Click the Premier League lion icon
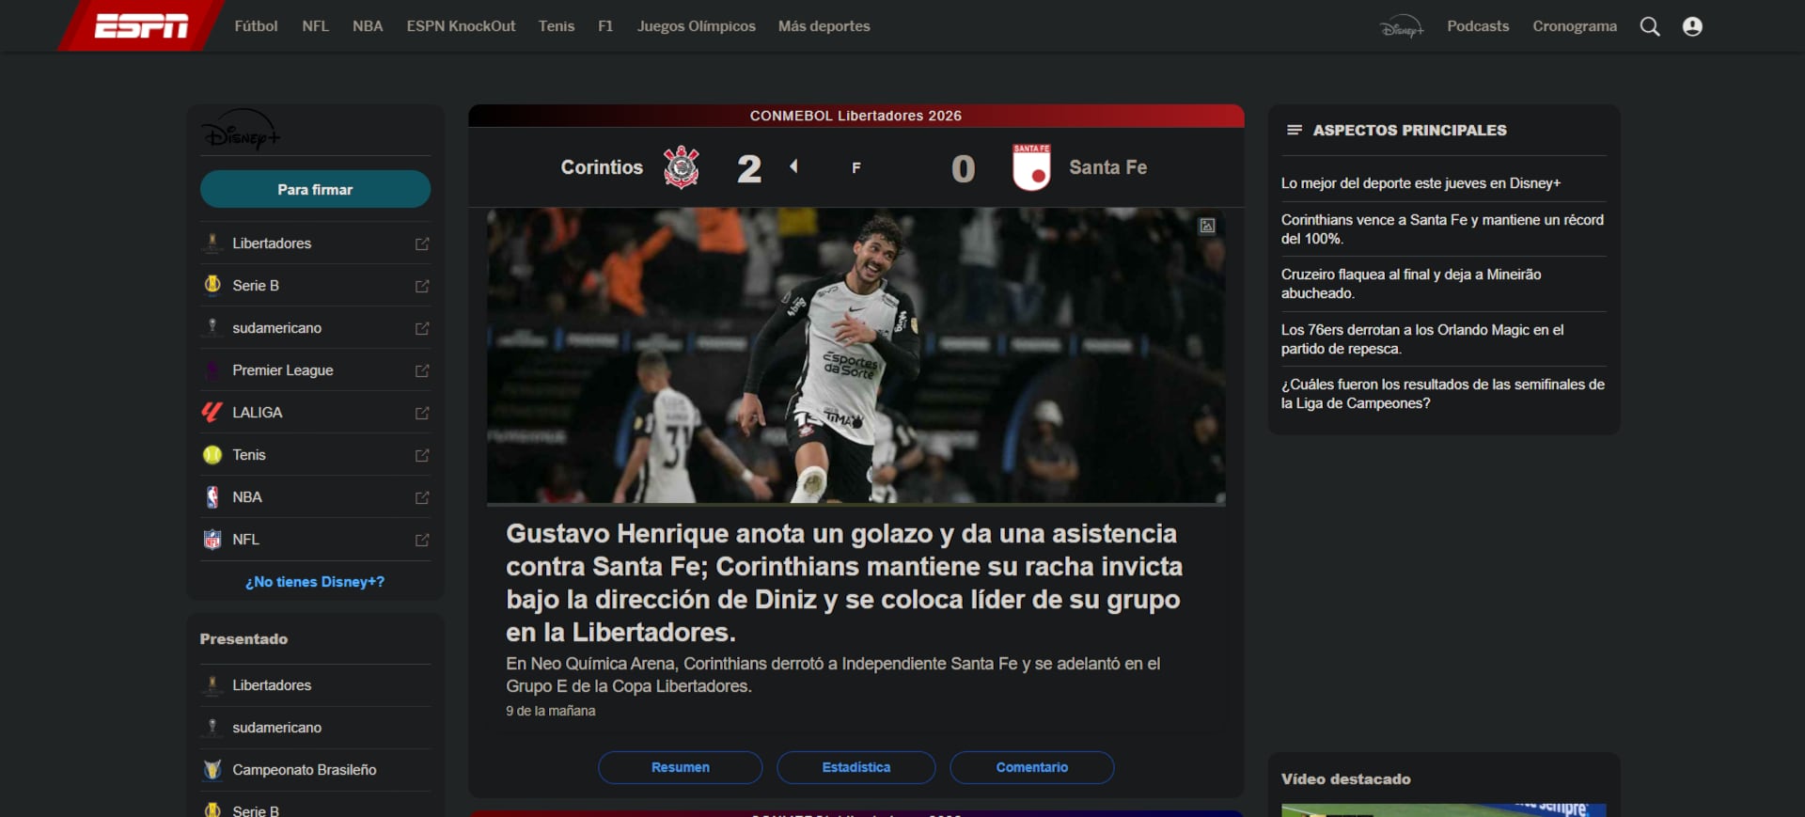Image resolution: width=1805 pixels, height=817 pixels. coord(212,370)
